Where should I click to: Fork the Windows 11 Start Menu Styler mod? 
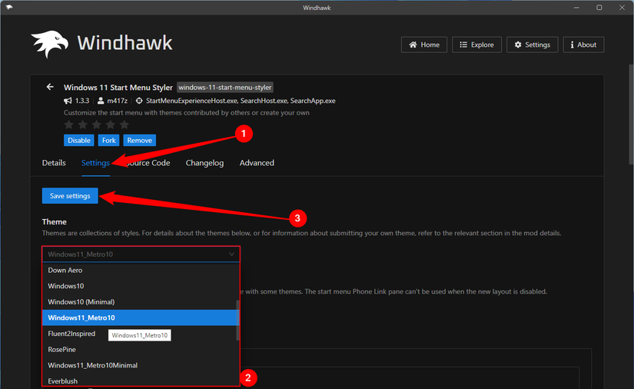click(109, 141)
